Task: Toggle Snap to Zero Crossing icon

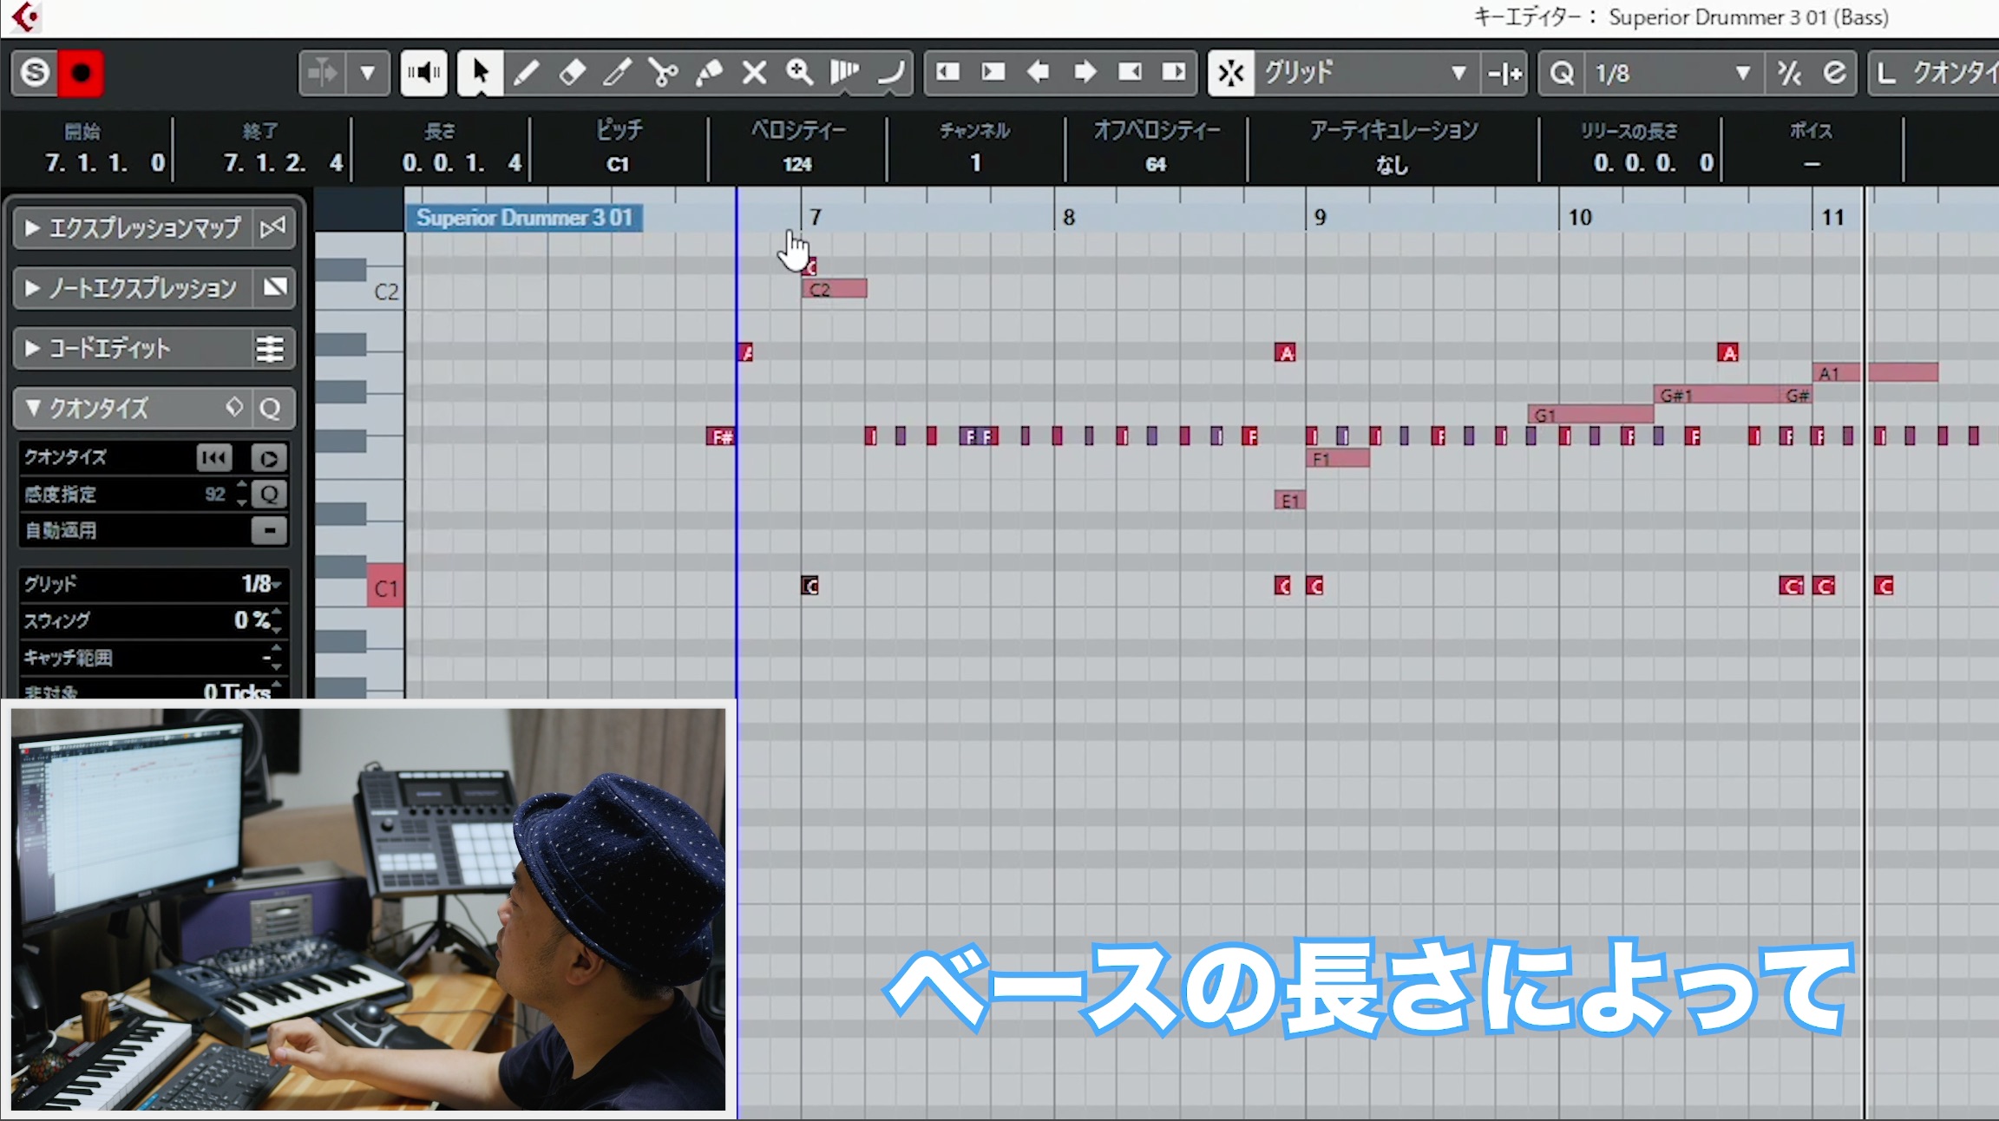Action: pos(1504,73)
